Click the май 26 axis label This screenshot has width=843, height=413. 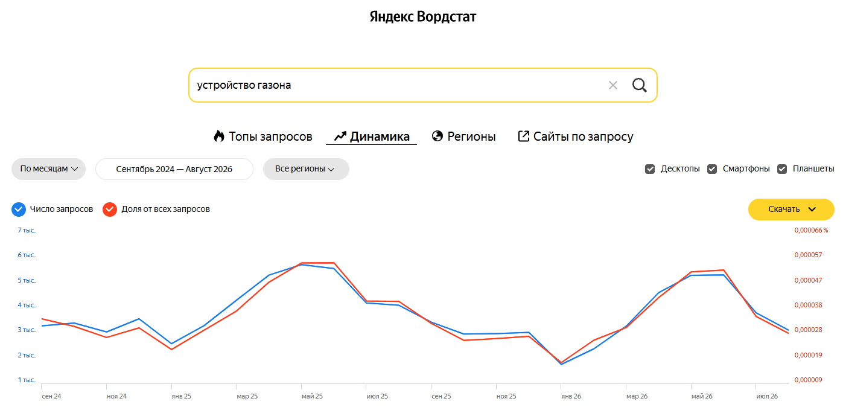(x=702, y=397)
